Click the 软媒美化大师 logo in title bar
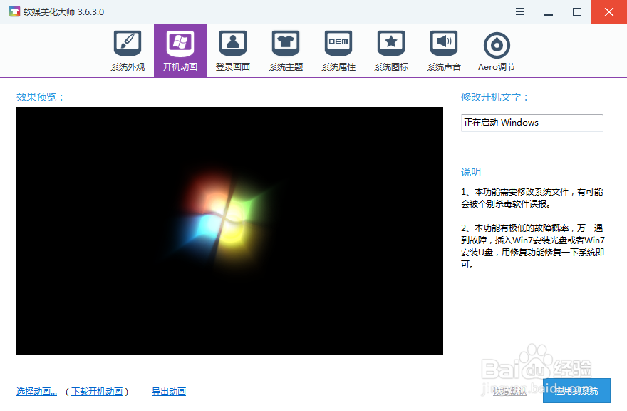The image size is (627, 411). (14, 11)
